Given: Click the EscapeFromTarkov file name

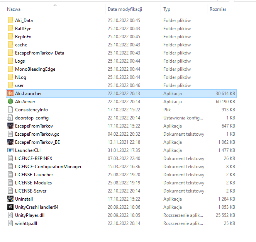Looking at the screenshot, I should point(34,126).
